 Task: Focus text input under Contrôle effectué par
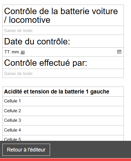tap(63, 73)
